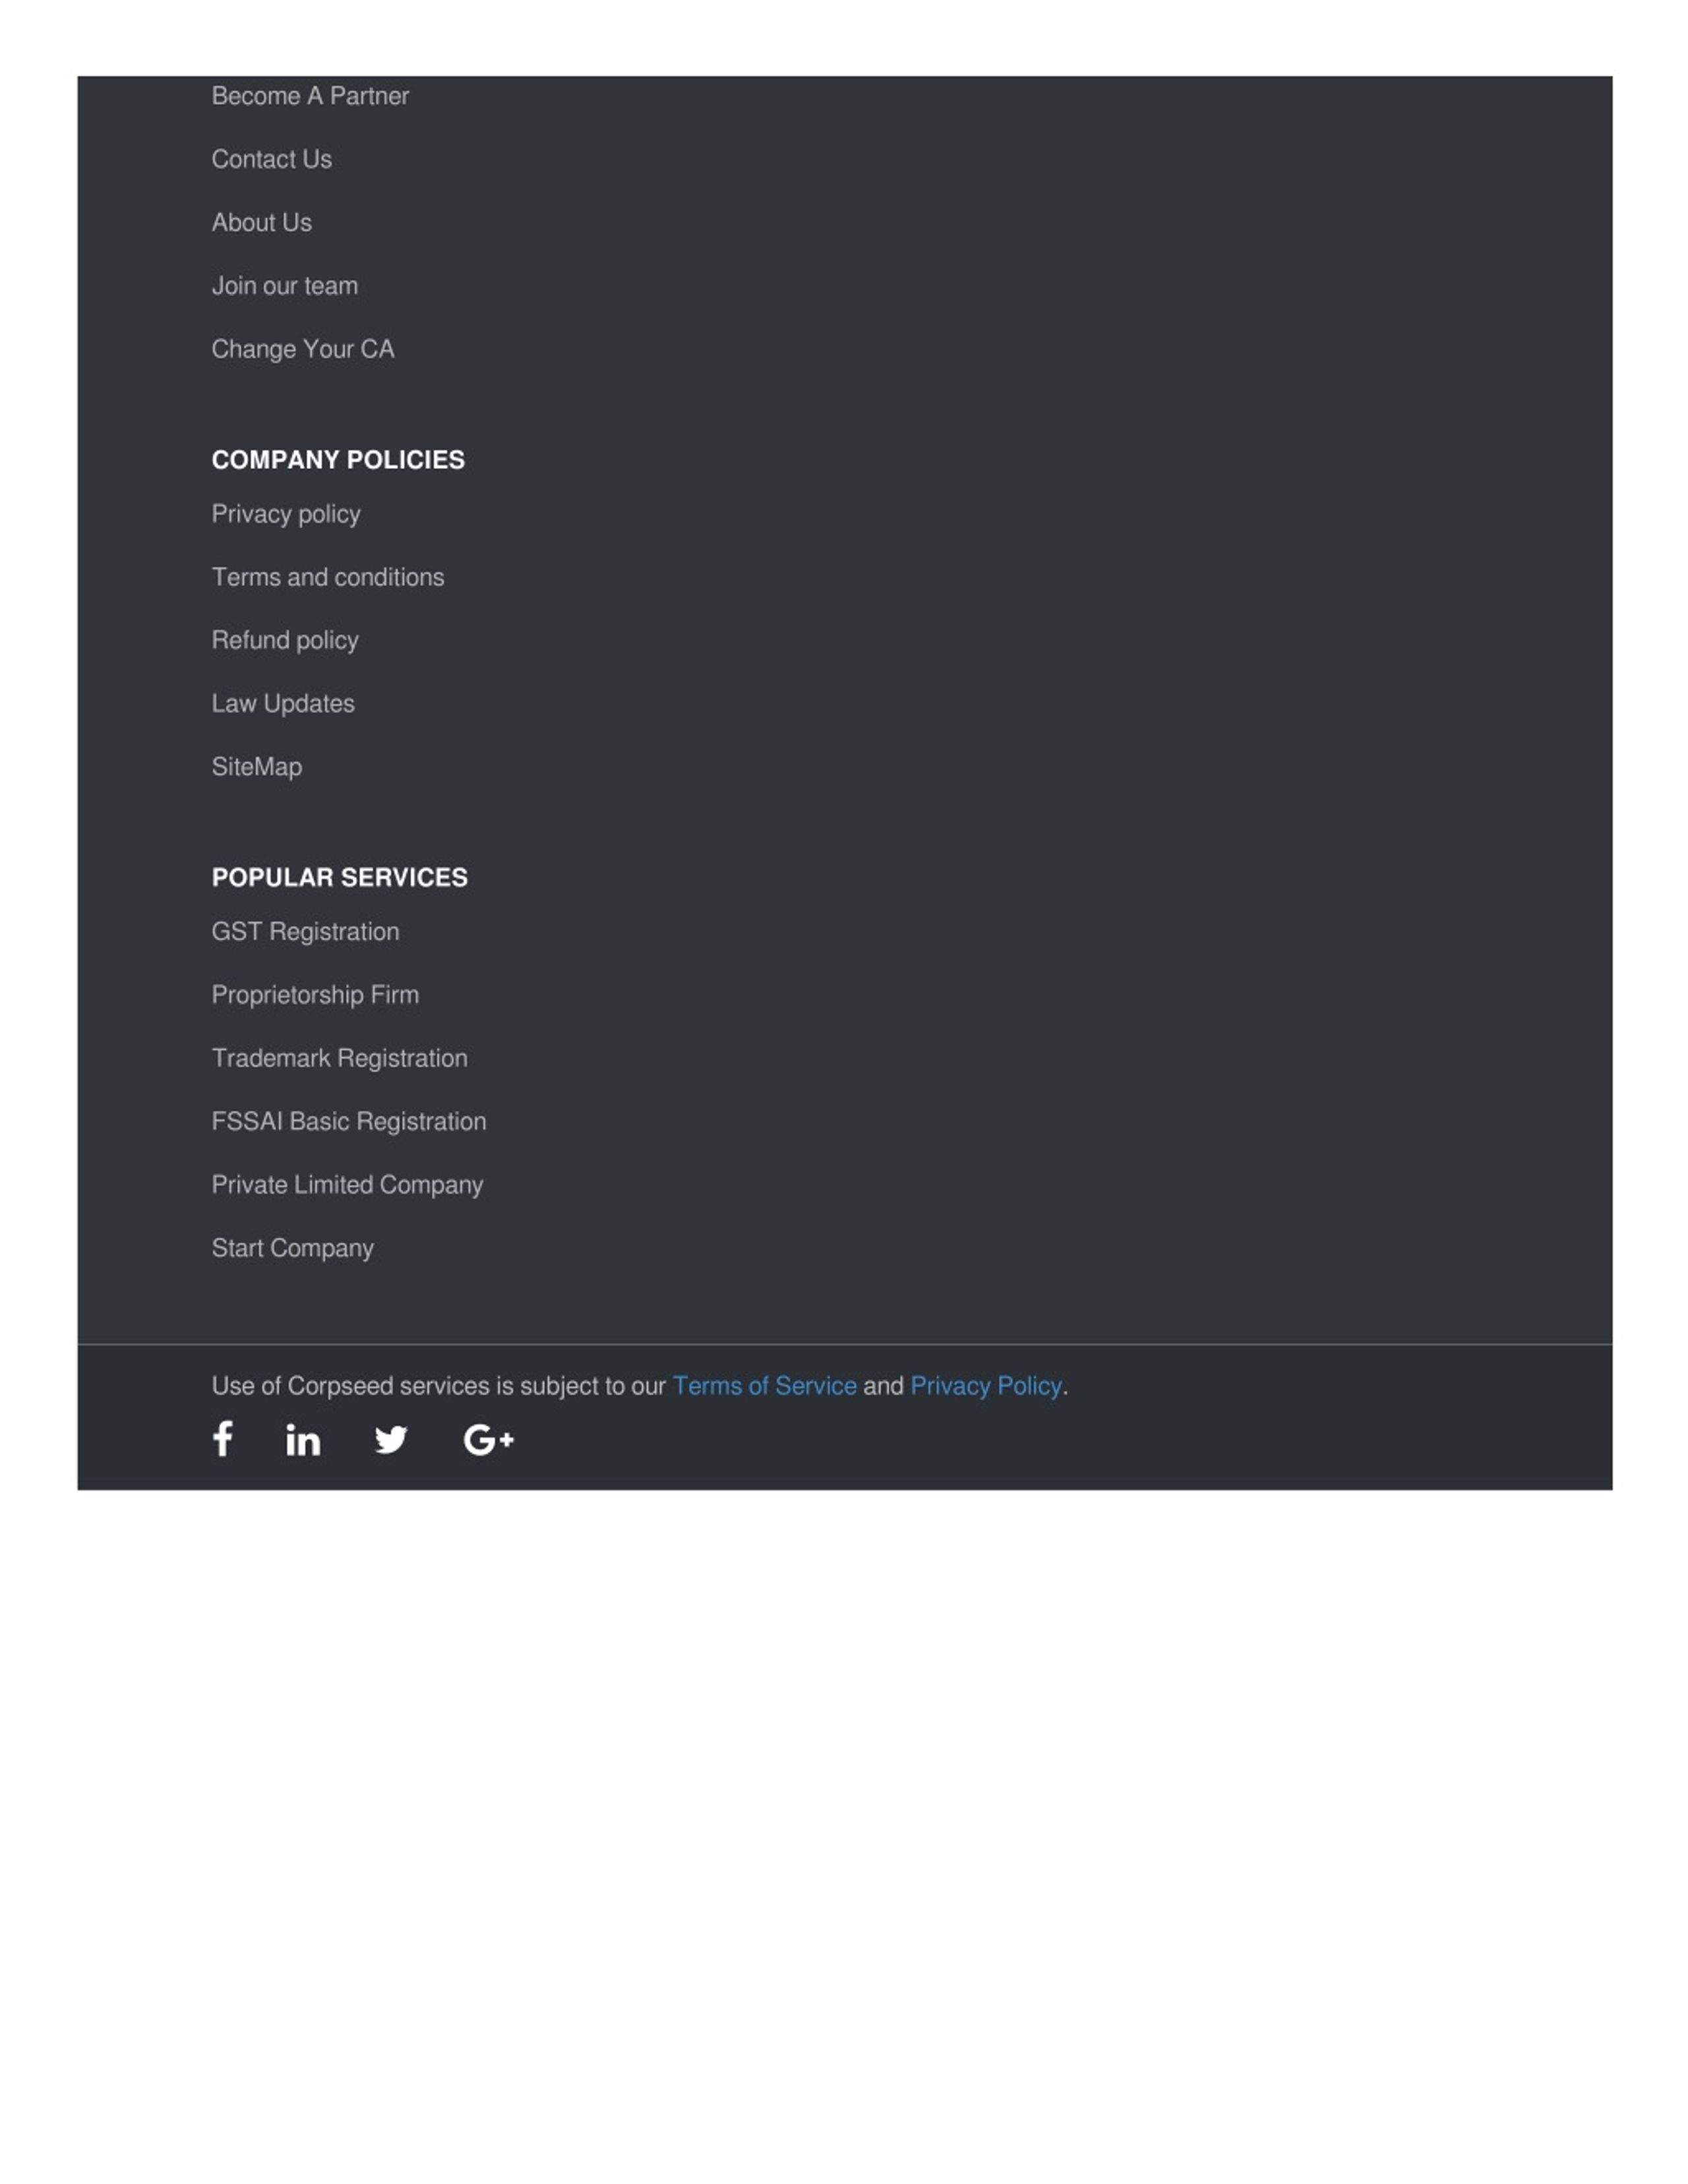Open the LinkedIn social icon
This screenshot has width=1688, height=2184.
point(303,1439)
